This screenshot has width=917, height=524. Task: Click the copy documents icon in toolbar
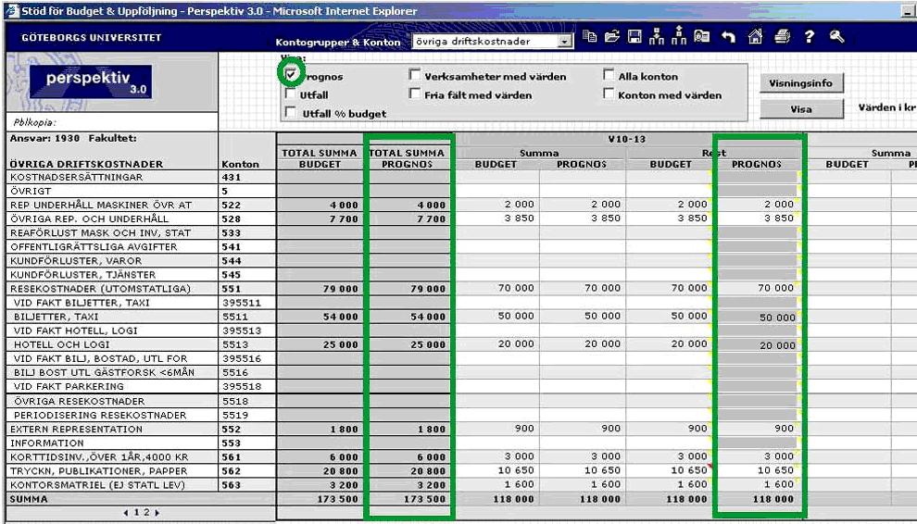pos(590,37)
